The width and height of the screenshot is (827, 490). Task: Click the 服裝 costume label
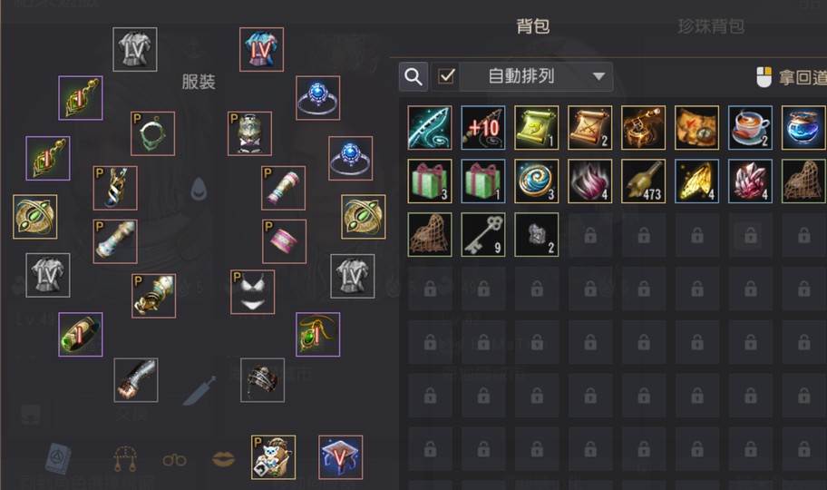click(199, 82)
